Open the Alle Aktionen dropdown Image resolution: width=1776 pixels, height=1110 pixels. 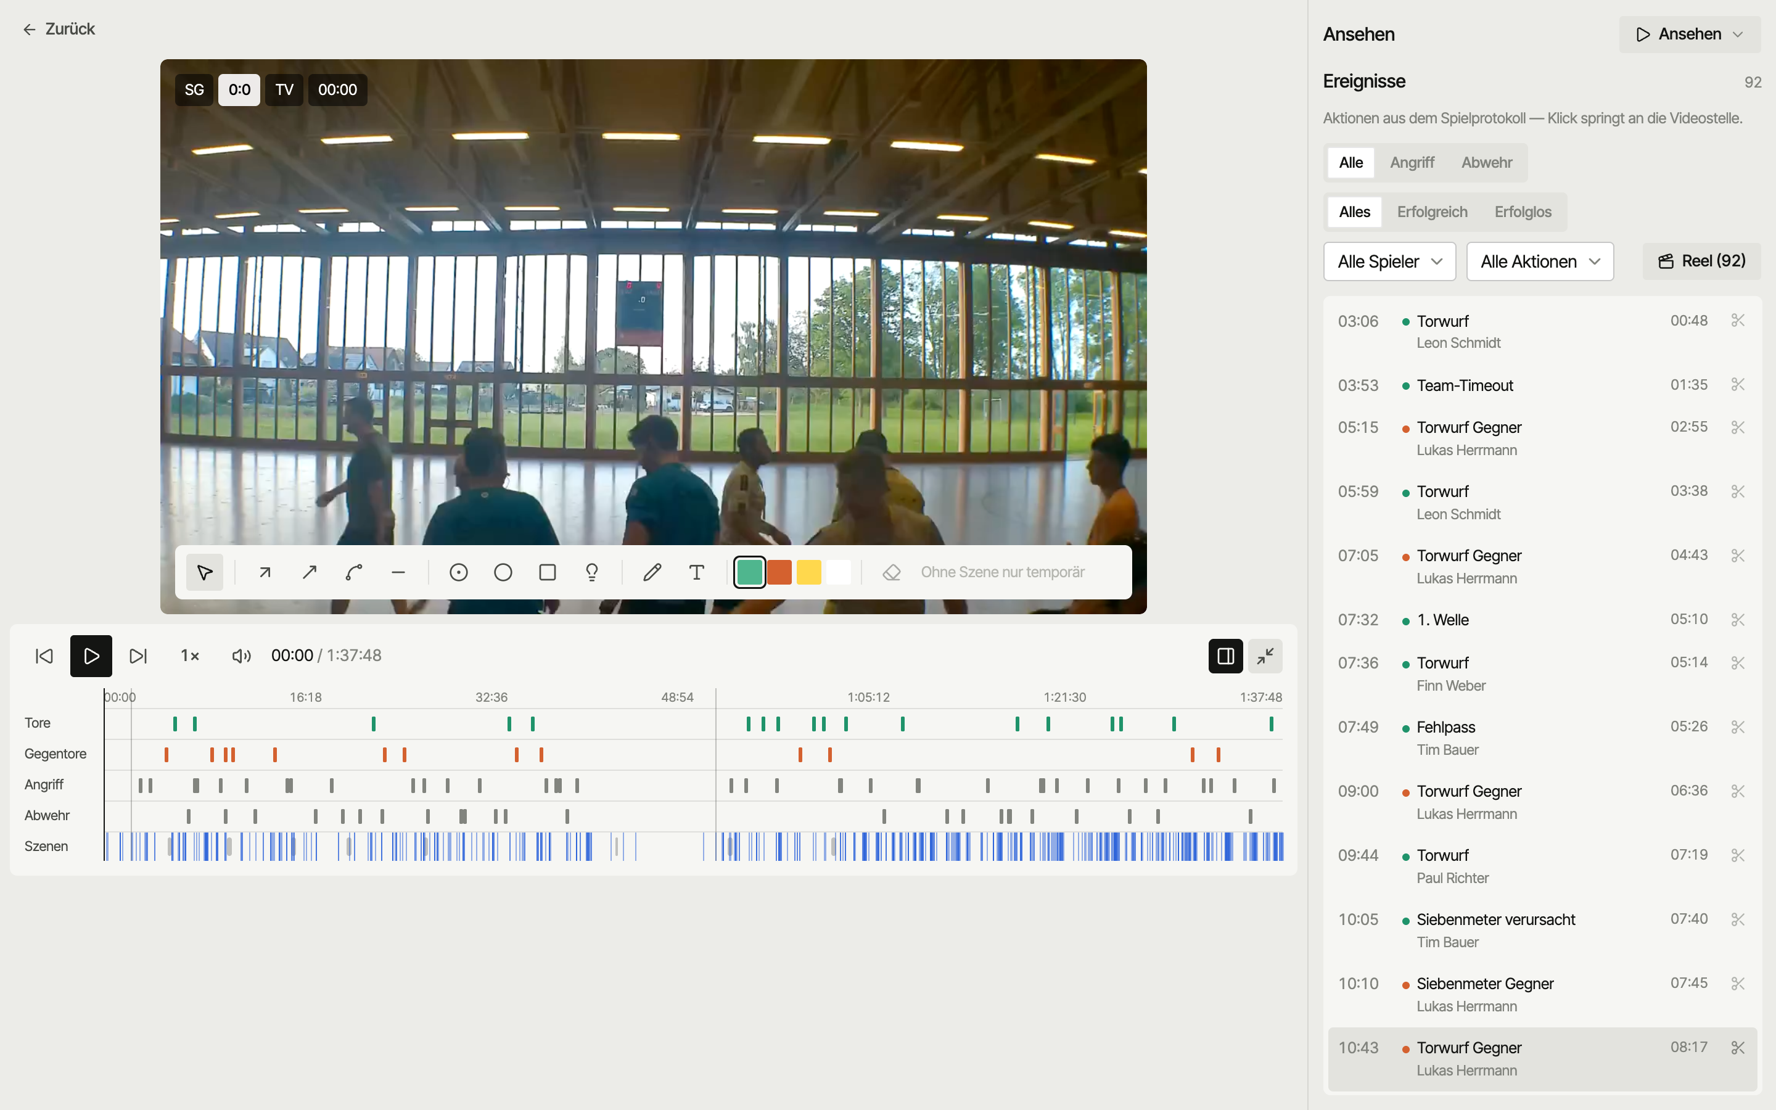1540,261
